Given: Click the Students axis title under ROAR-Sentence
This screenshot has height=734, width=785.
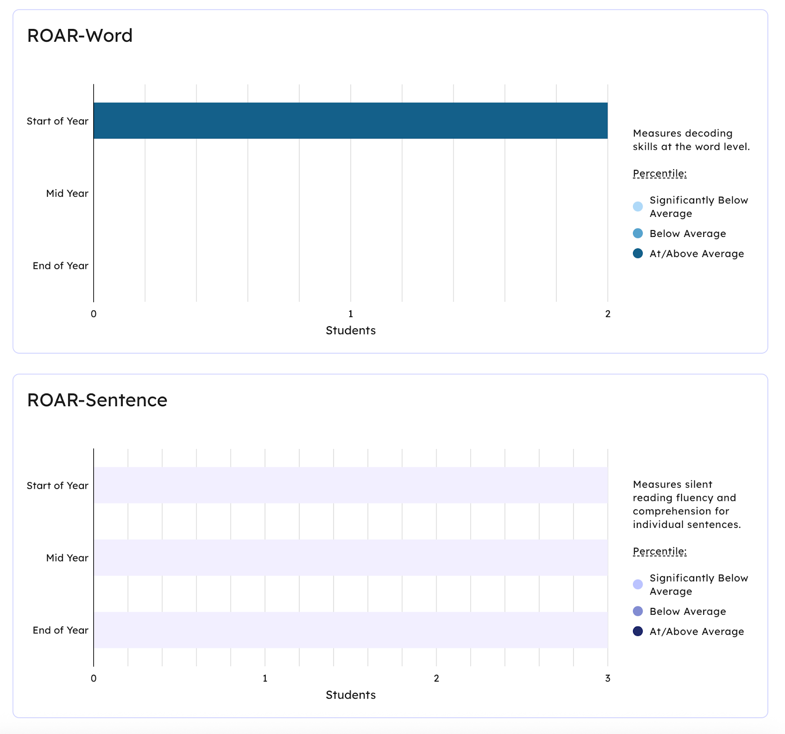Looking at the screenshot, I should (x=350, y=695).
